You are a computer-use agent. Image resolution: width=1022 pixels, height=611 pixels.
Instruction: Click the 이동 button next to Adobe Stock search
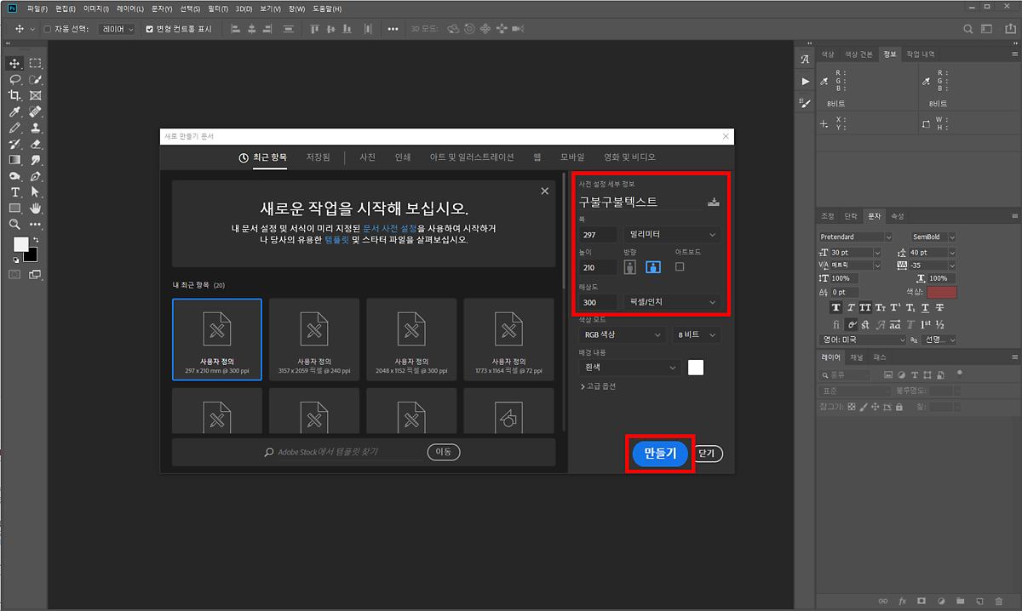(444, 452)
